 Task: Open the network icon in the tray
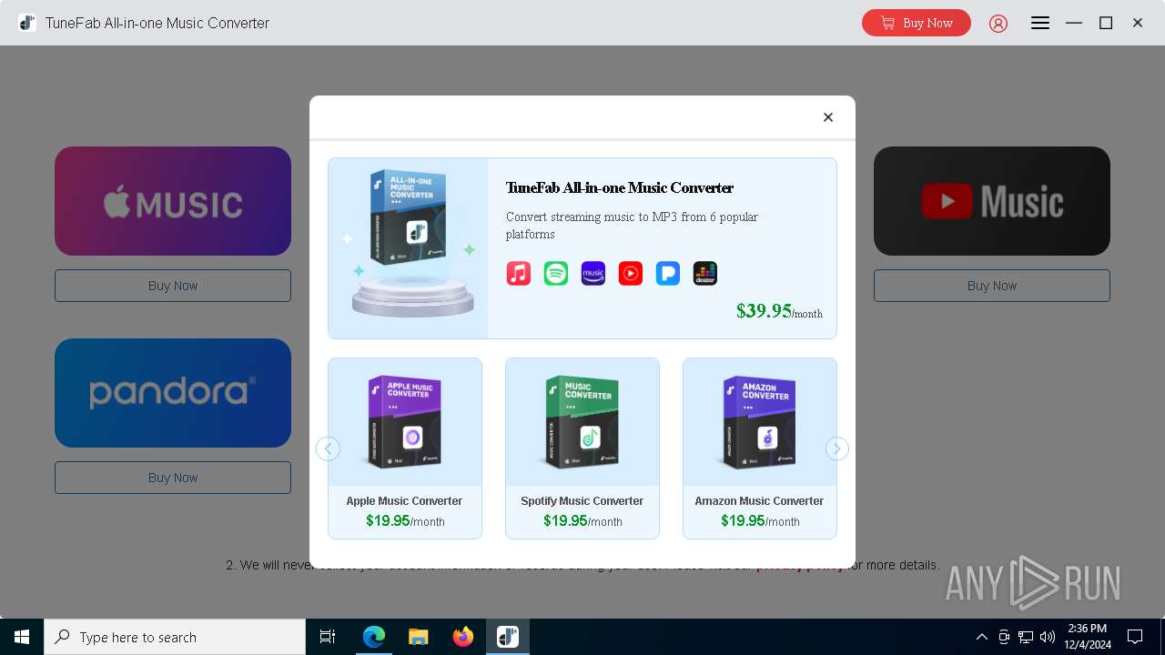click(x=1026, y=637)
